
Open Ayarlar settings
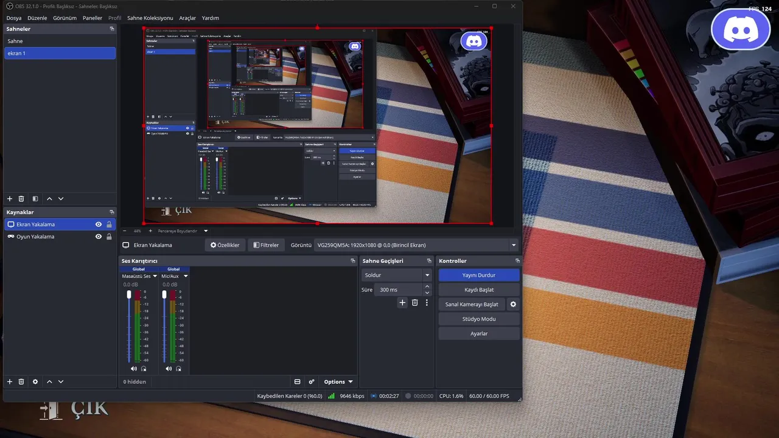(x=479, y=333)
